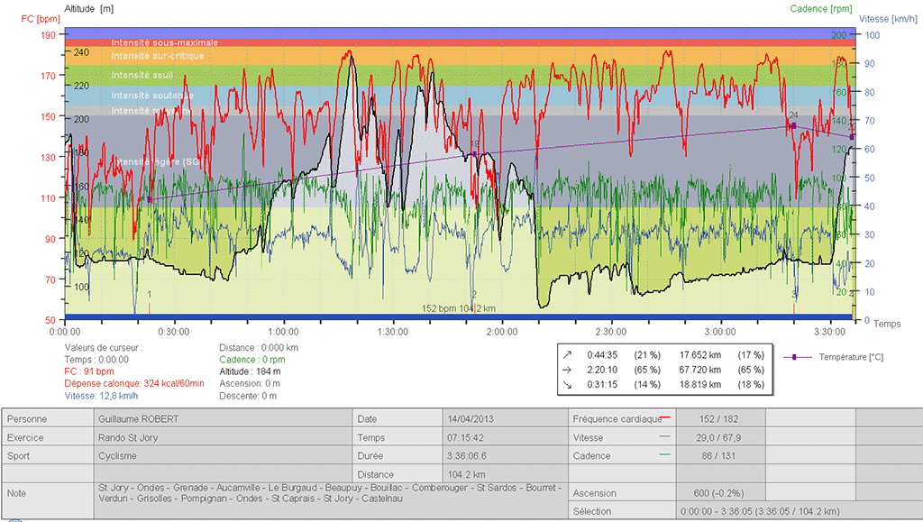Click the '18.819 km' descent distance value

(699, 384)
